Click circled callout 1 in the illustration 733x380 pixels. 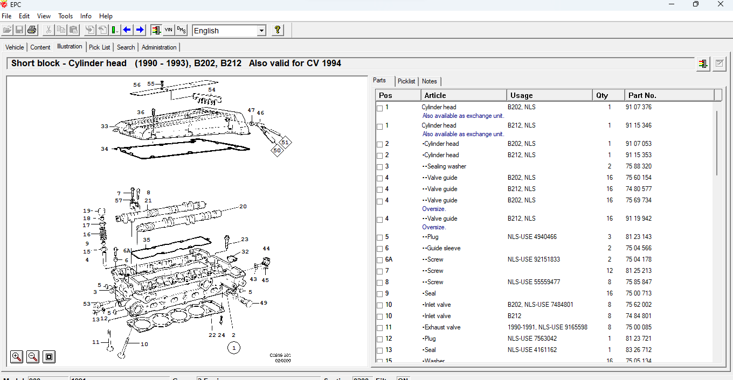[233, 348]
